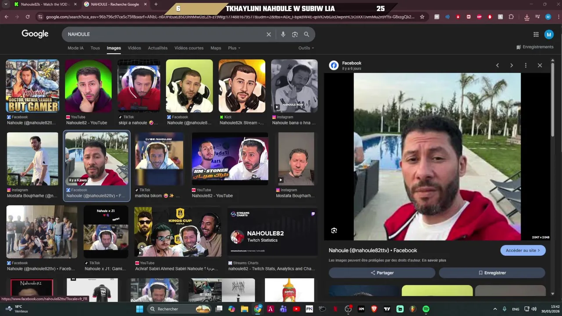Open Google Lens image search icon
The image size is (562, 316).
(295, 34)
